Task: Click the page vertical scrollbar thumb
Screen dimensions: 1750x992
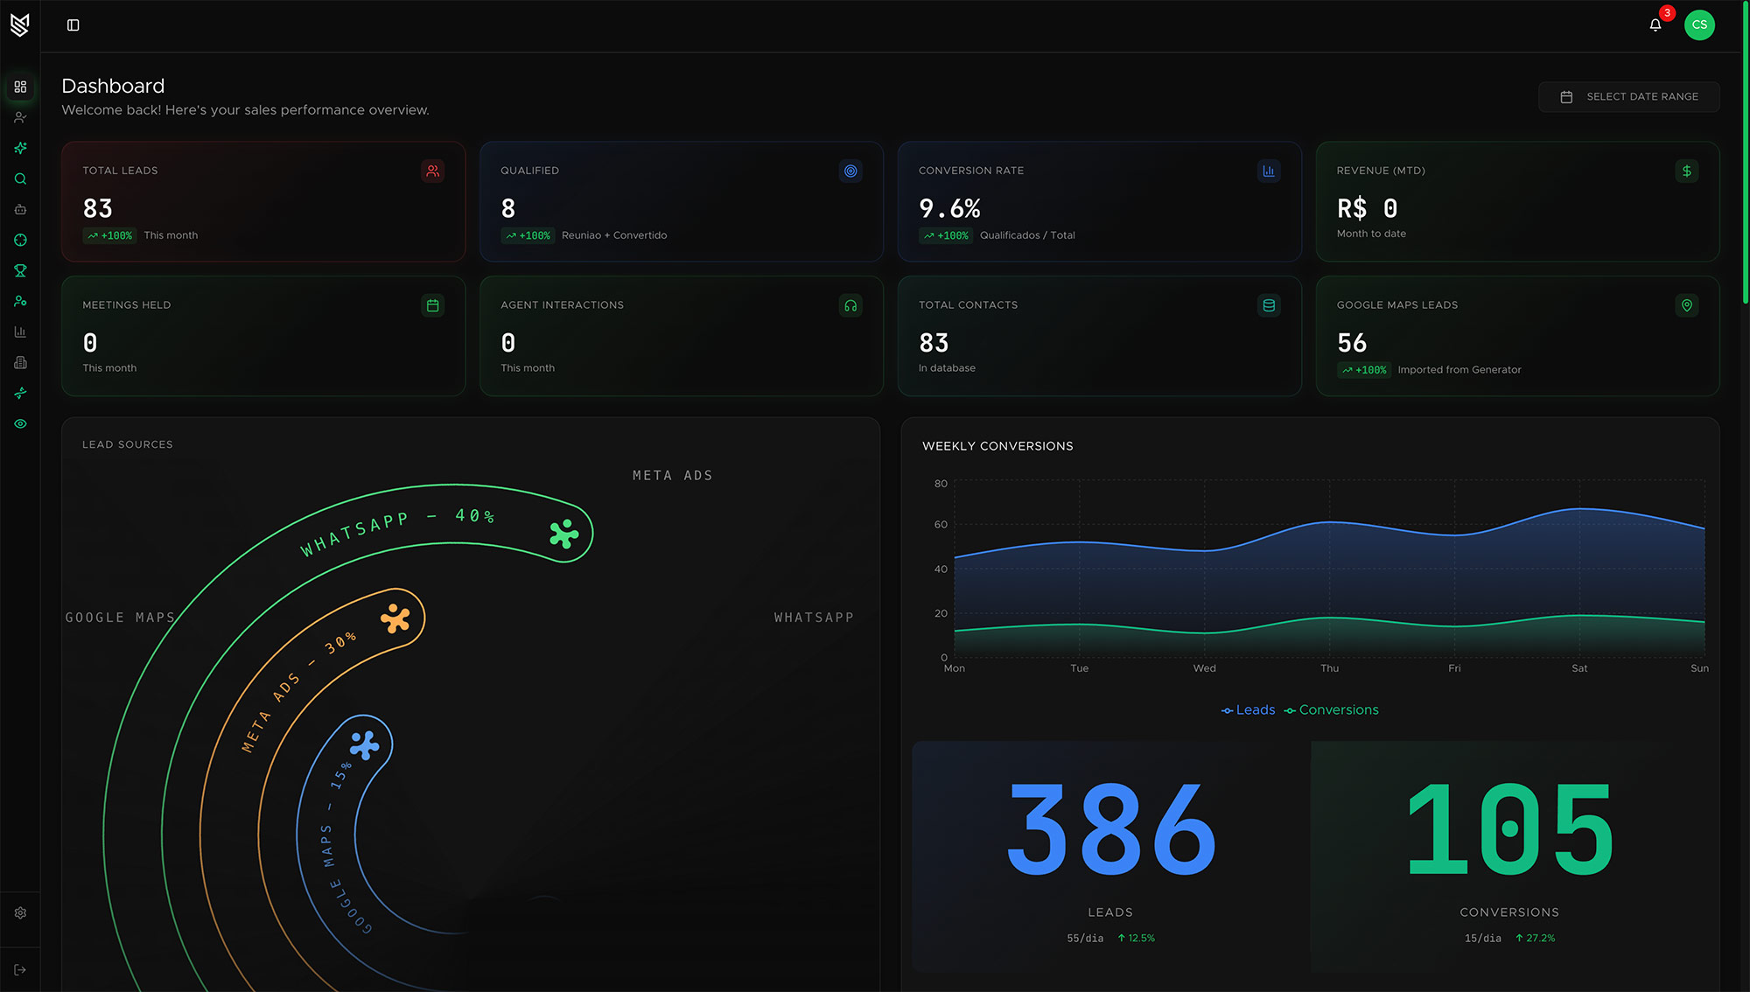Action: click(x=1746, y=153)
